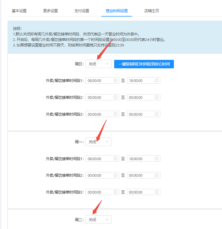Focus Monday period 1 start time 08:00:00 field
This screenshot has width=222, height=229.
pyautogui.click(x=102, y=158)
